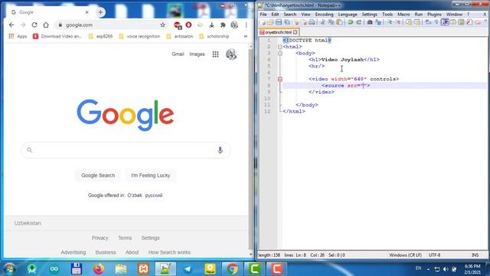Click the New file icon in Notepad++

[x=263, y=22]
